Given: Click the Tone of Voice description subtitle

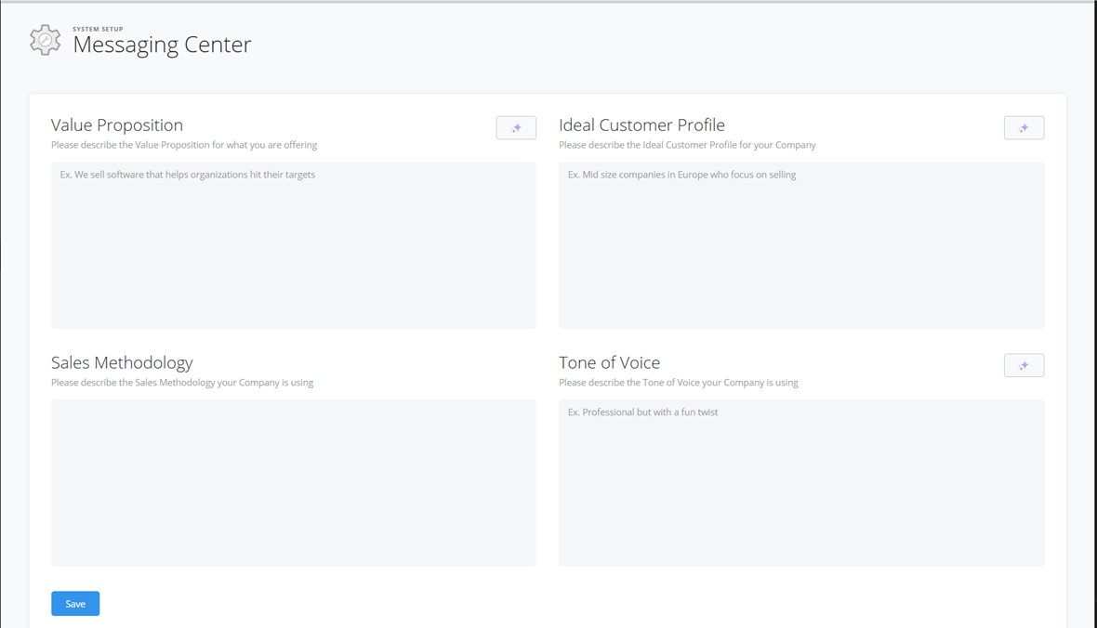Looking at the screenshot, I should [x=679, y=383].
